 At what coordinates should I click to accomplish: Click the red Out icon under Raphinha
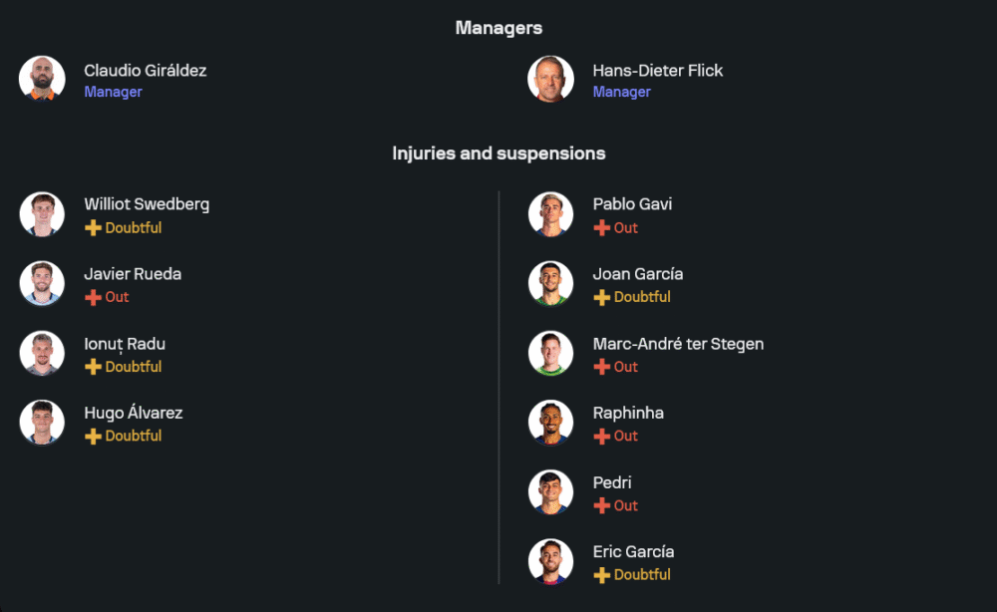point(601,437)
